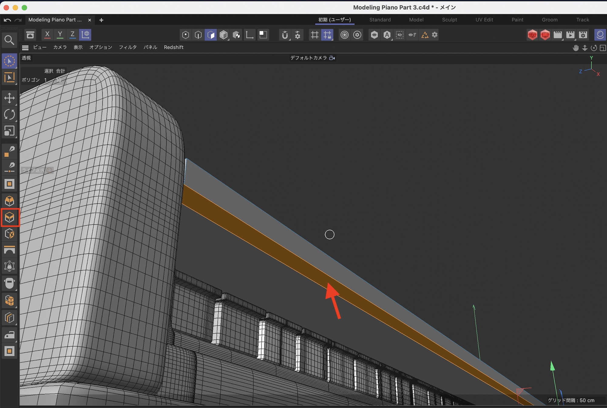Click the Edit Render Settings clapperboard gear icon
Screen dimensions: 607x408
pyautogui.click(x=583, y=35)
